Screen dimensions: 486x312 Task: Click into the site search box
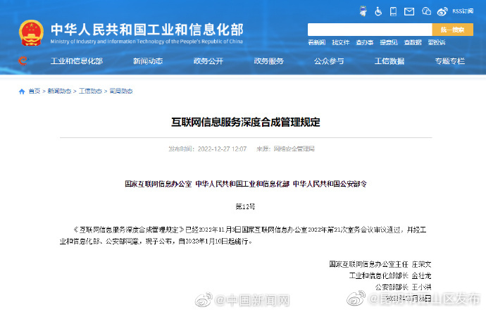click(370, 30)
